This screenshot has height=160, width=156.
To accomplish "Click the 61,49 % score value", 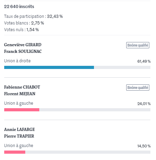I will click(144, 61).
